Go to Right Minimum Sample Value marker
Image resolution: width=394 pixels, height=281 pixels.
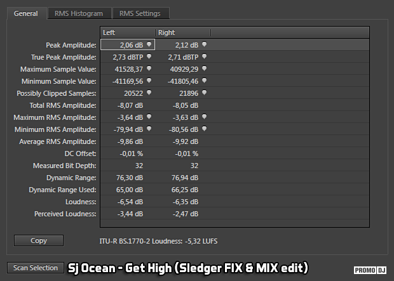point(204,81)
